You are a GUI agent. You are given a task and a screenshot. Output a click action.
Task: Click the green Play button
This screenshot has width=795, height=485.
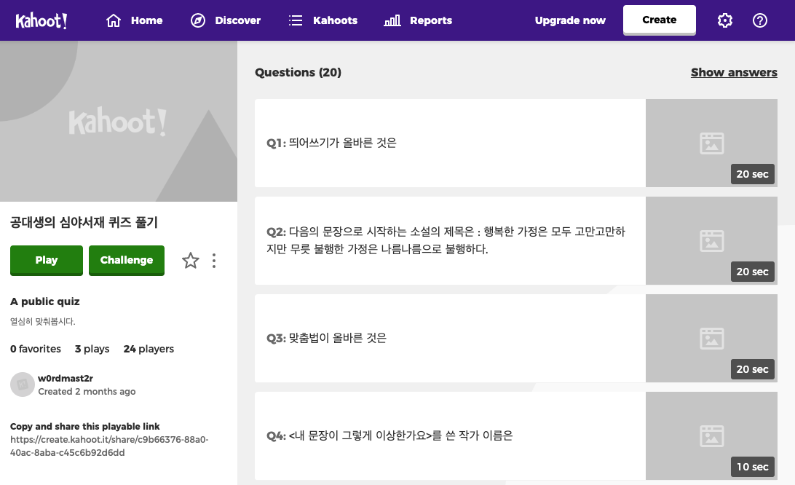(46, 260)
